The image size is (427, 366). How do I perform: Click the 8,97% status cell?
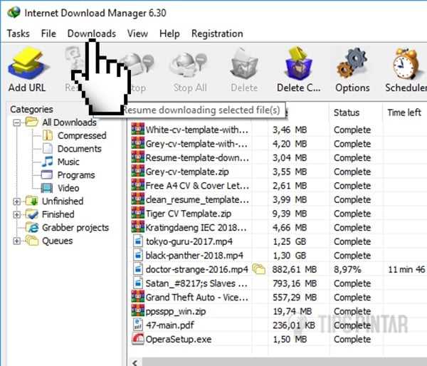coord(347,270)
